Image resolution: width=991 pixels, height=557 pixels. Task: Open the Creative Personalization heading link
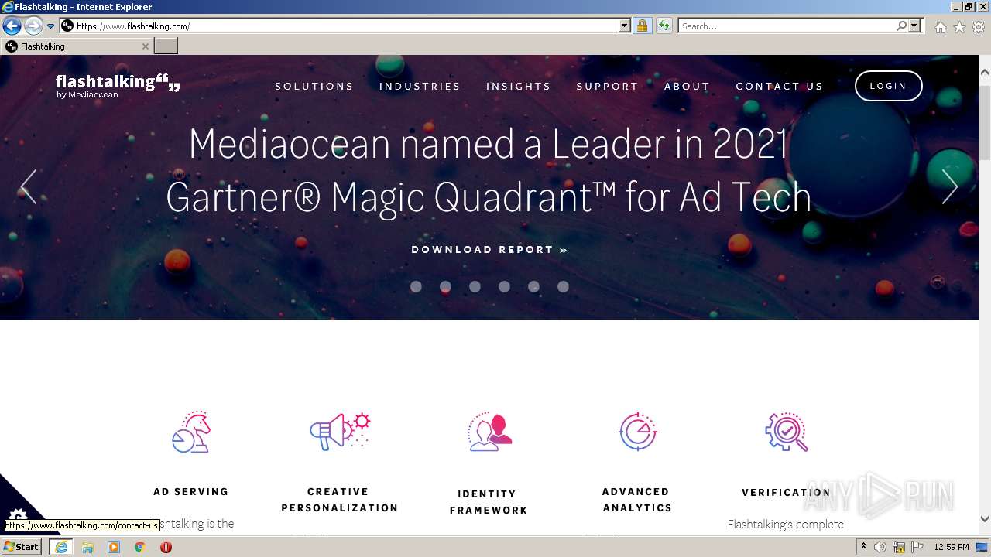[x=340, y=500]
